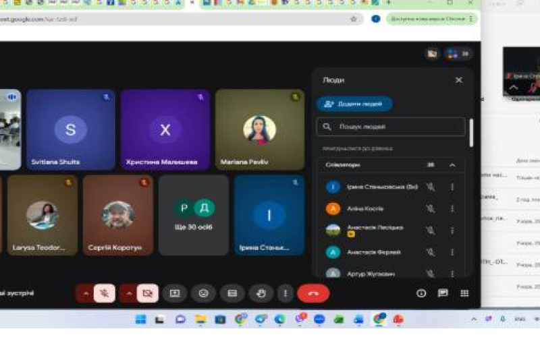The height and width of the screenshot is (337, 540).
Task: Click the people panel scrollbar
Action: click(471, 132)
